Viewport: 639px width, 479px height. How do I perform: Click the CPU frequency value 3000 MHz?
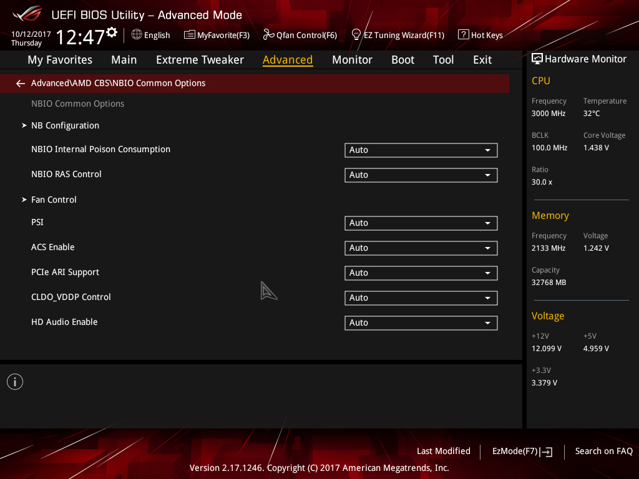(x=548, y=114)
